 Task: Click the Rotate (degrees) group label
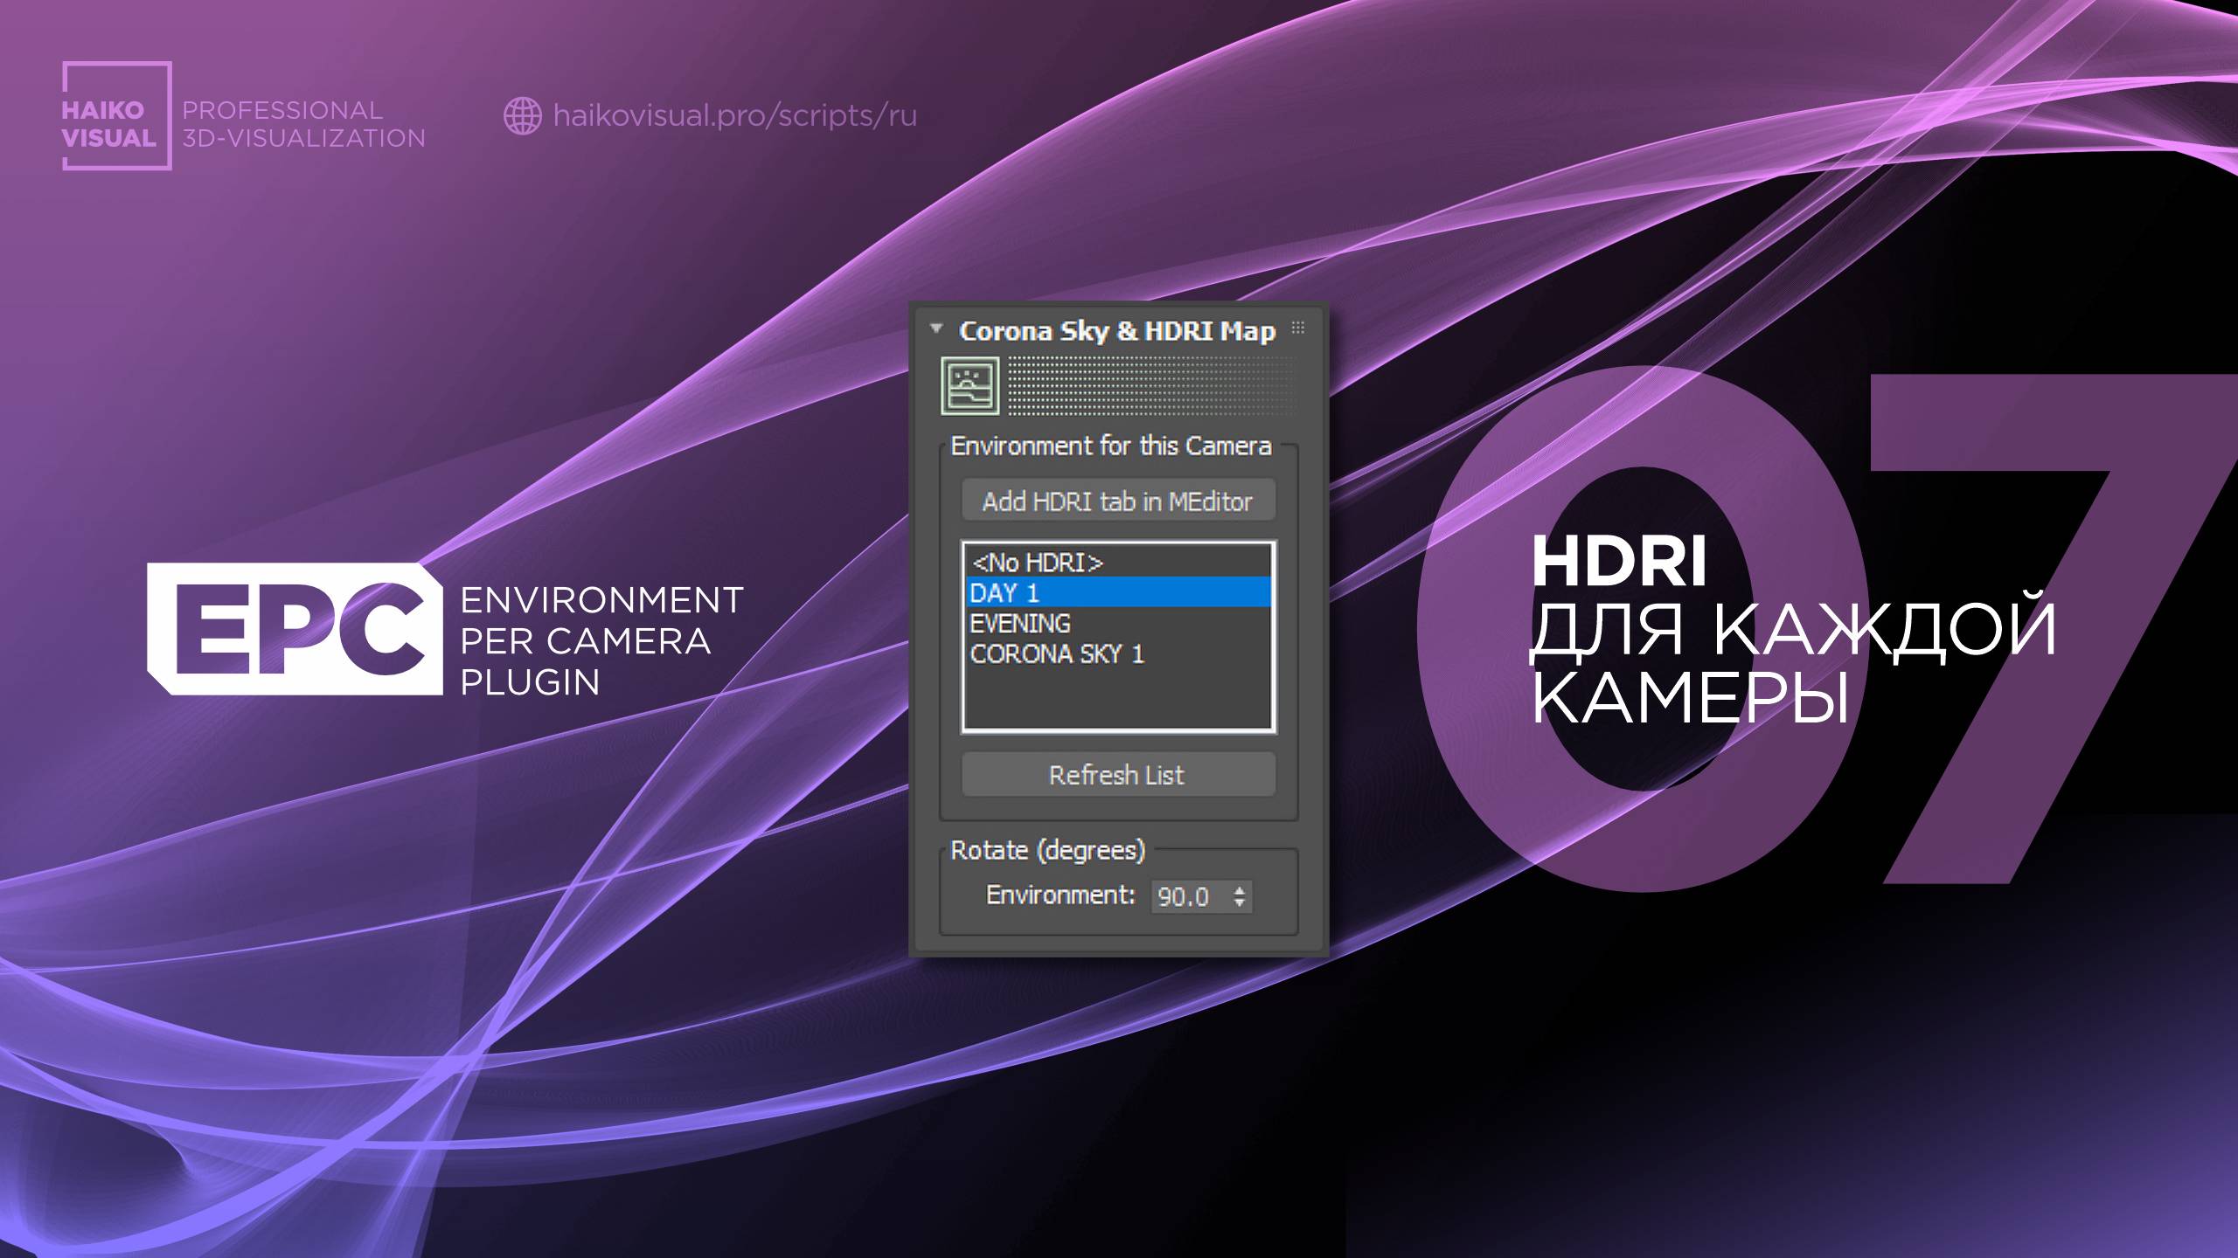1047,850
